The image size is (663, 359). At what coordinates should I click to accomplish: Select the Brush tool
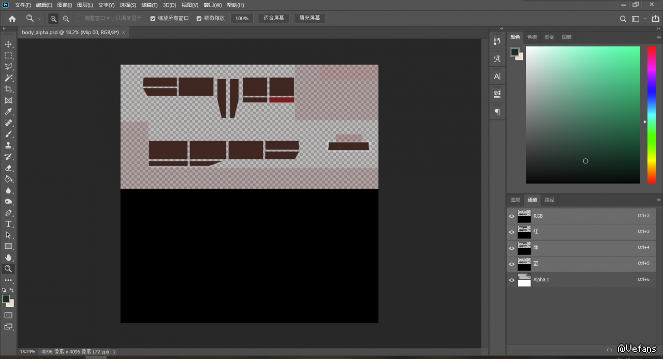pos(8,134)
